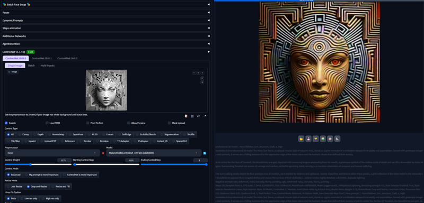Switch to ControlNet Unit 2 tab
This screenshot has width=424, height=203.
pos(67,58)
